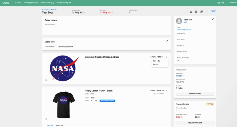This screenshot has width=237, height=127.
Task: Select Edit from the item context menu
Action: 154,61
